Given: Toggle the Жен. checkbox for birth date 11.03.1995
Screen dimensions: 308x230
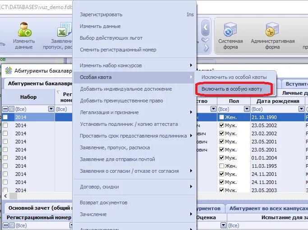Looking at the screenshot, I should [221, 166].
